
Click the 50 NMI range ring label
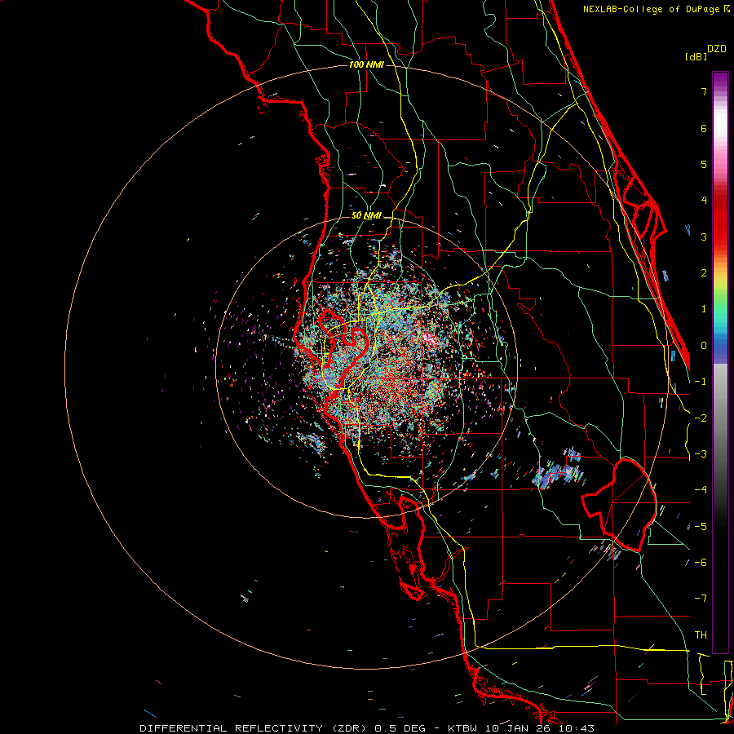coord(366,215)
